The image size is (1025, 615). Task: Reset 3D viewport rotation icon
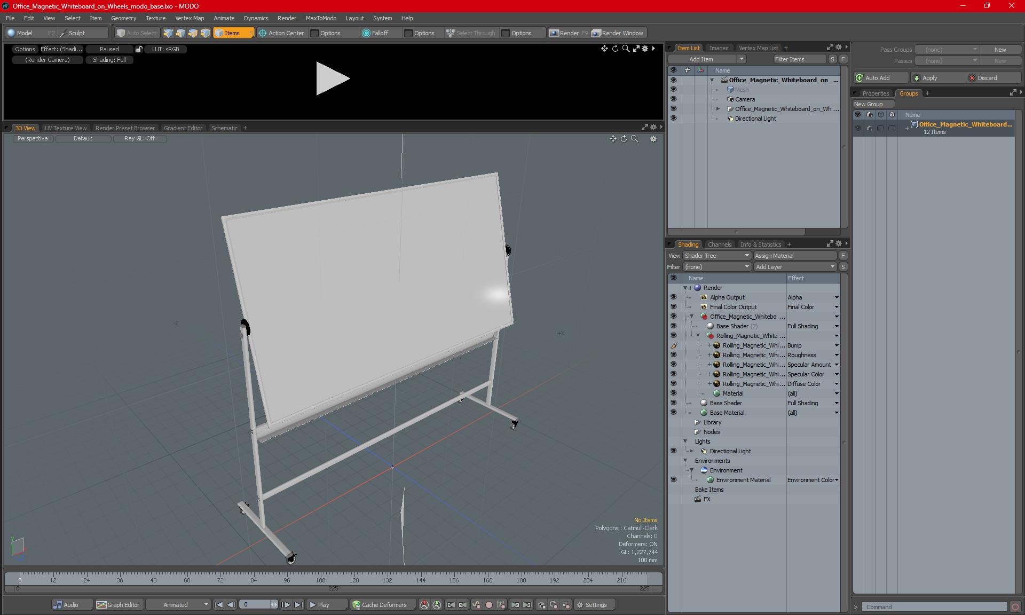pyautogui.click(x=624, y=139)
